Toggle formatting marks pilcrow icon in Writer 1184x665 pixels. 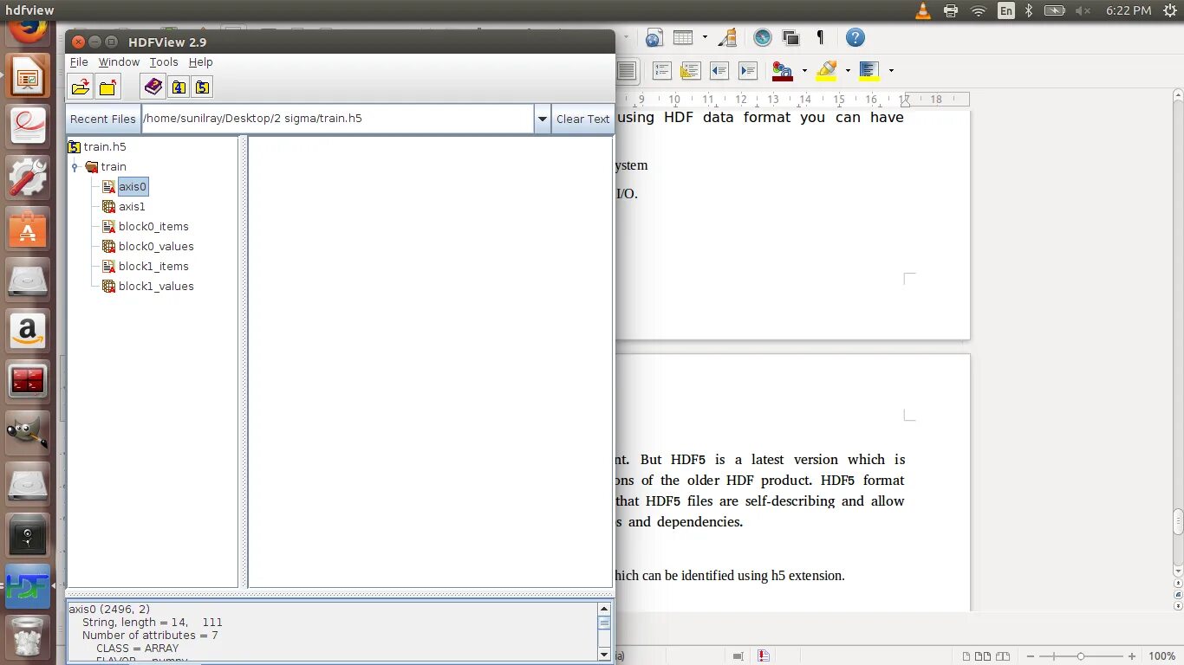point(820,37)
